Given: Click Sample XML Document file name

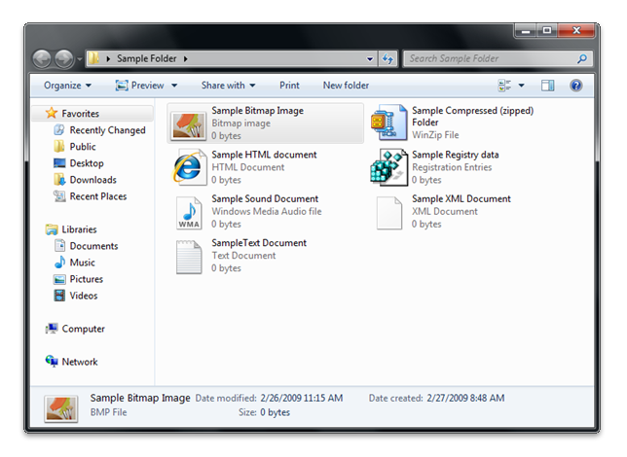Looking at the screenshot, I should point(461,199).
